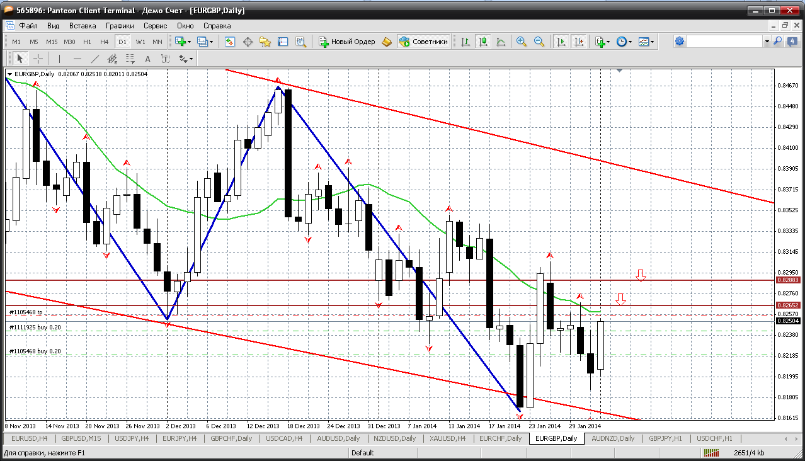Click the gear icon beside search box
805x461 pixels.
(679, 41)
